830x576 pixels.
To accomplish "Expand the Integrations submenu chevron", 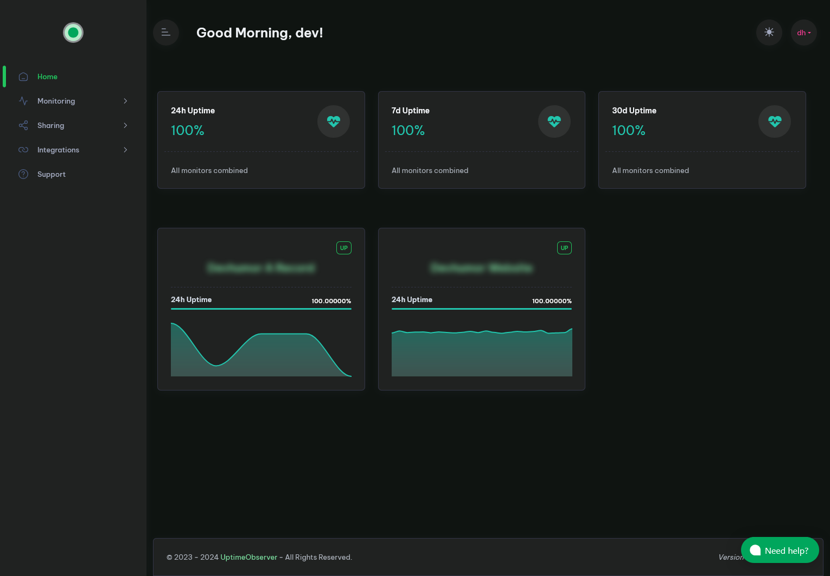I will [125, 150].
